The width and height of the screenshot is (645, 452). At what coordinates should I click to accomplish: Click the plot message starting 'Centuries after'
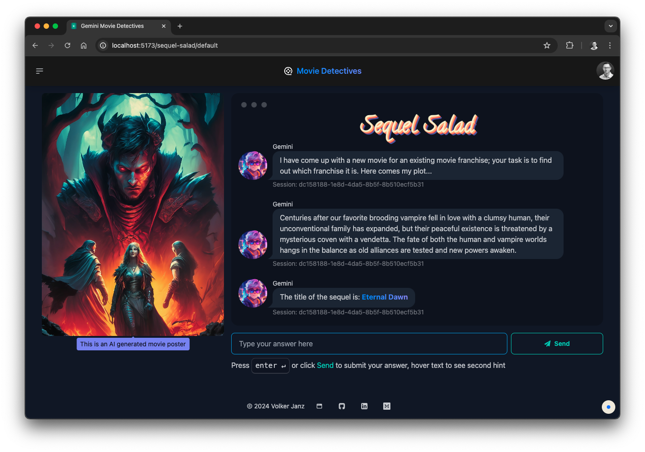pos(418,234)
